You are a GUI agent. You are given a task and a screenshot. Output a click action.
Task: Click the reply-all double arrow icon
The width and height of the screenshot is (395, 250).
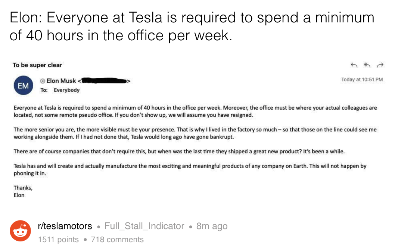click(367, 65)
